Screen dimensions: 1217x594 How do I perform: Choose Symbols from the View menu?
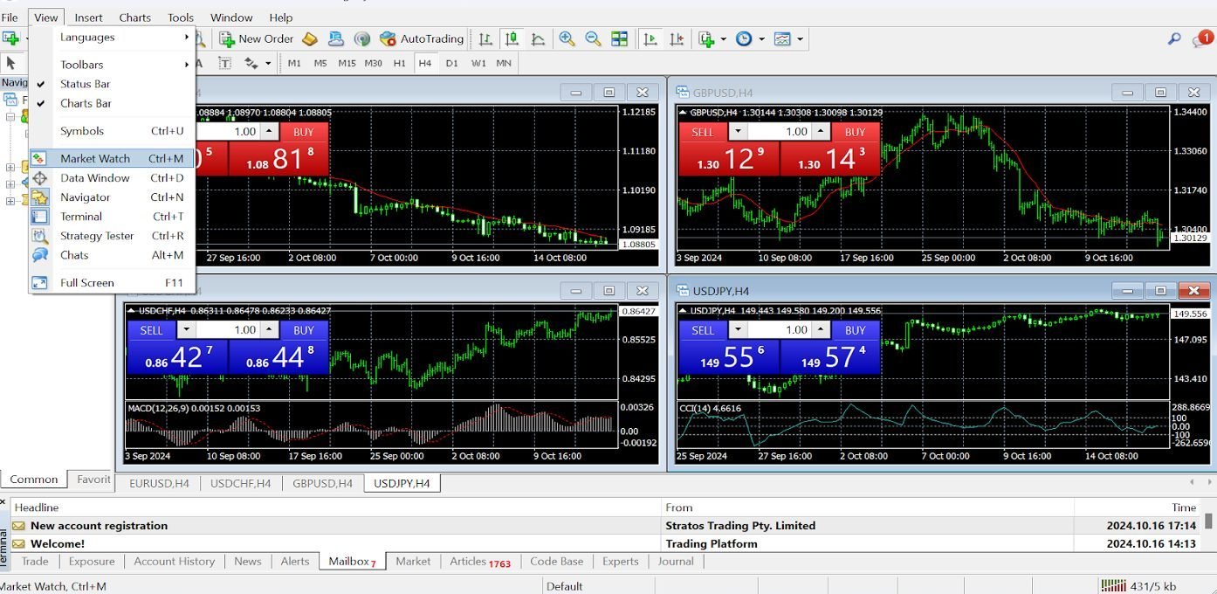(112, 131)
